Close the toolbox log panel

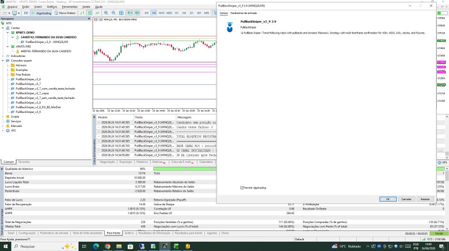click(x=94, y=117)
